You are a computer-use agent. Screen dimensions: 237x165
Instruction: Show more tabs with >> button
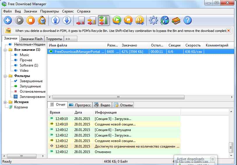click(71, 39)
